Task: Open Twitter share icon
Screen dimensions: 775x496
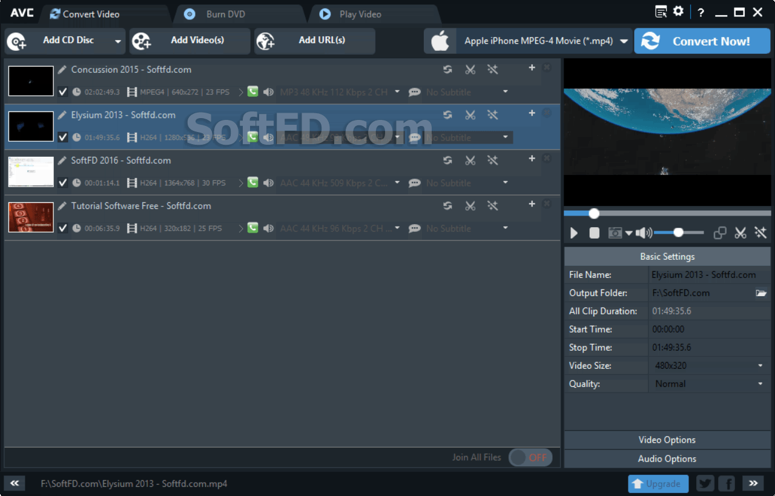Action: 705,483
